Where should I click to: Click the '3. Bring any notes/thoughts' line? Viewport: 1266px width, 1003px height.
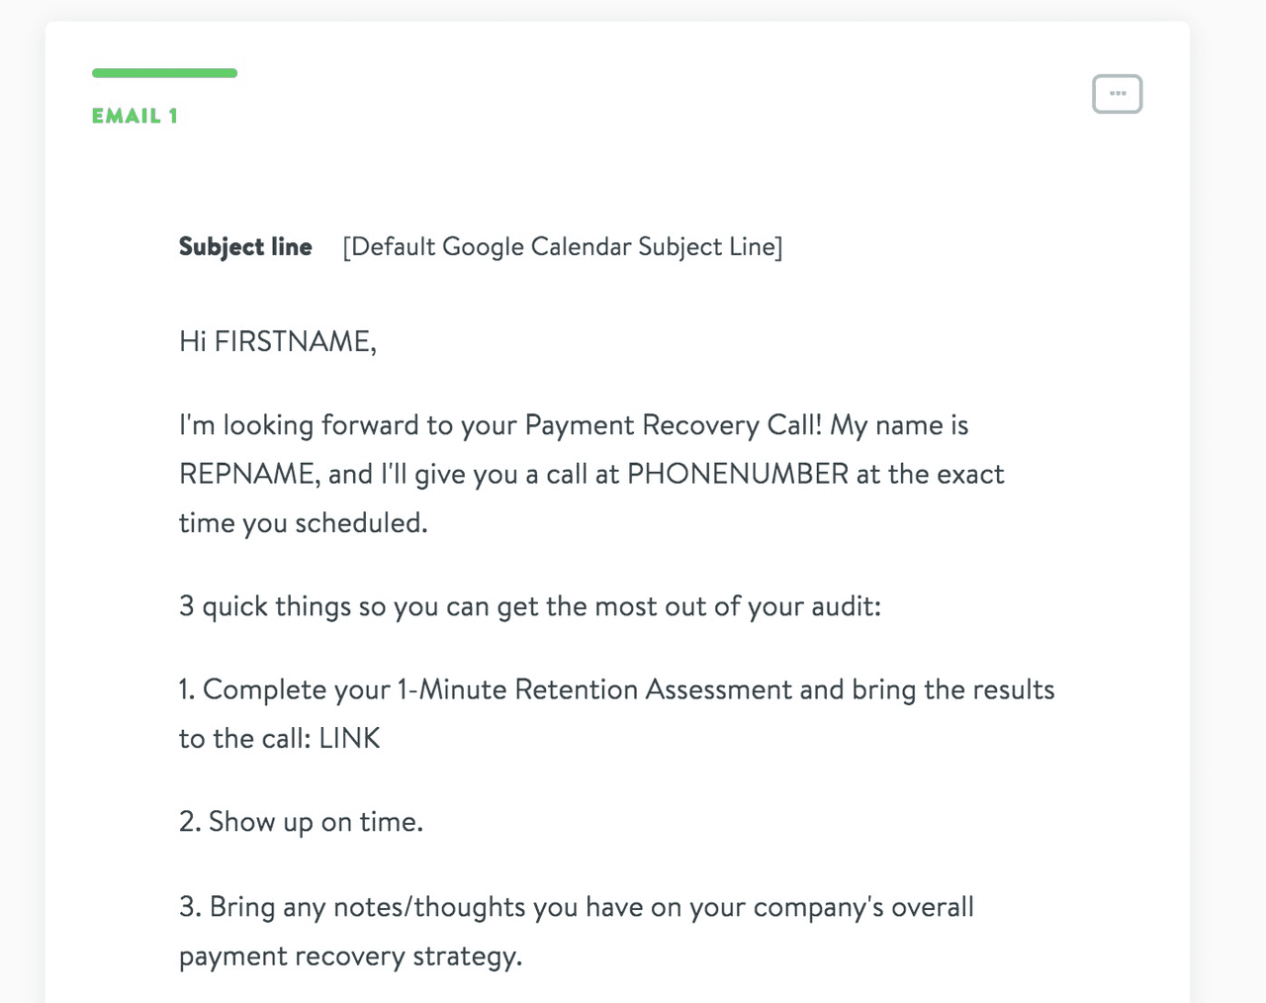coord(576,907)
